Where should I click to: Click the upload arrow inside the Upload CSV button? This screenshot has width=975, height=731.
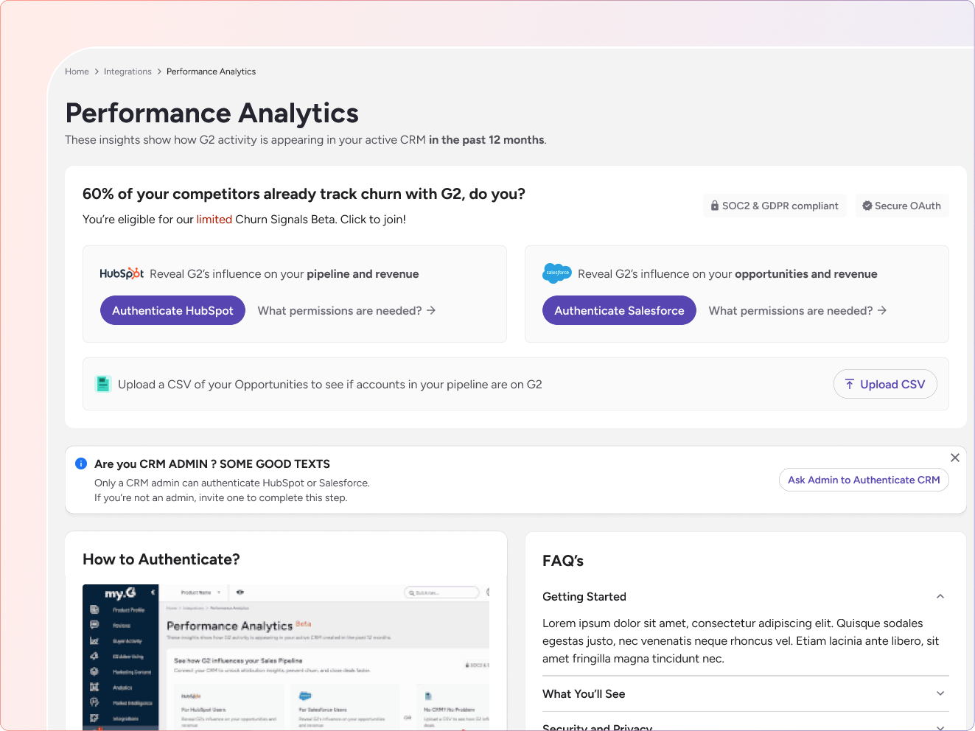point(850,384)
